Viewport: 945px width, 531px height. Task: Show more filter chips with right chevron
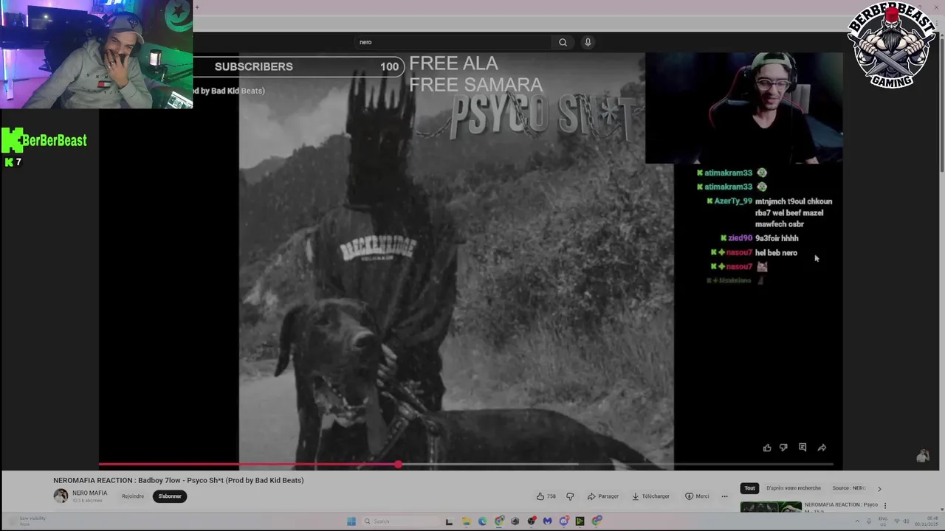click(x=879, y=488)
